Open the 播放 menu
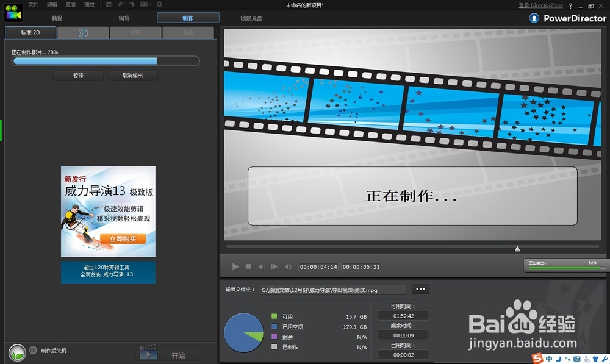 tap(90, 5)
